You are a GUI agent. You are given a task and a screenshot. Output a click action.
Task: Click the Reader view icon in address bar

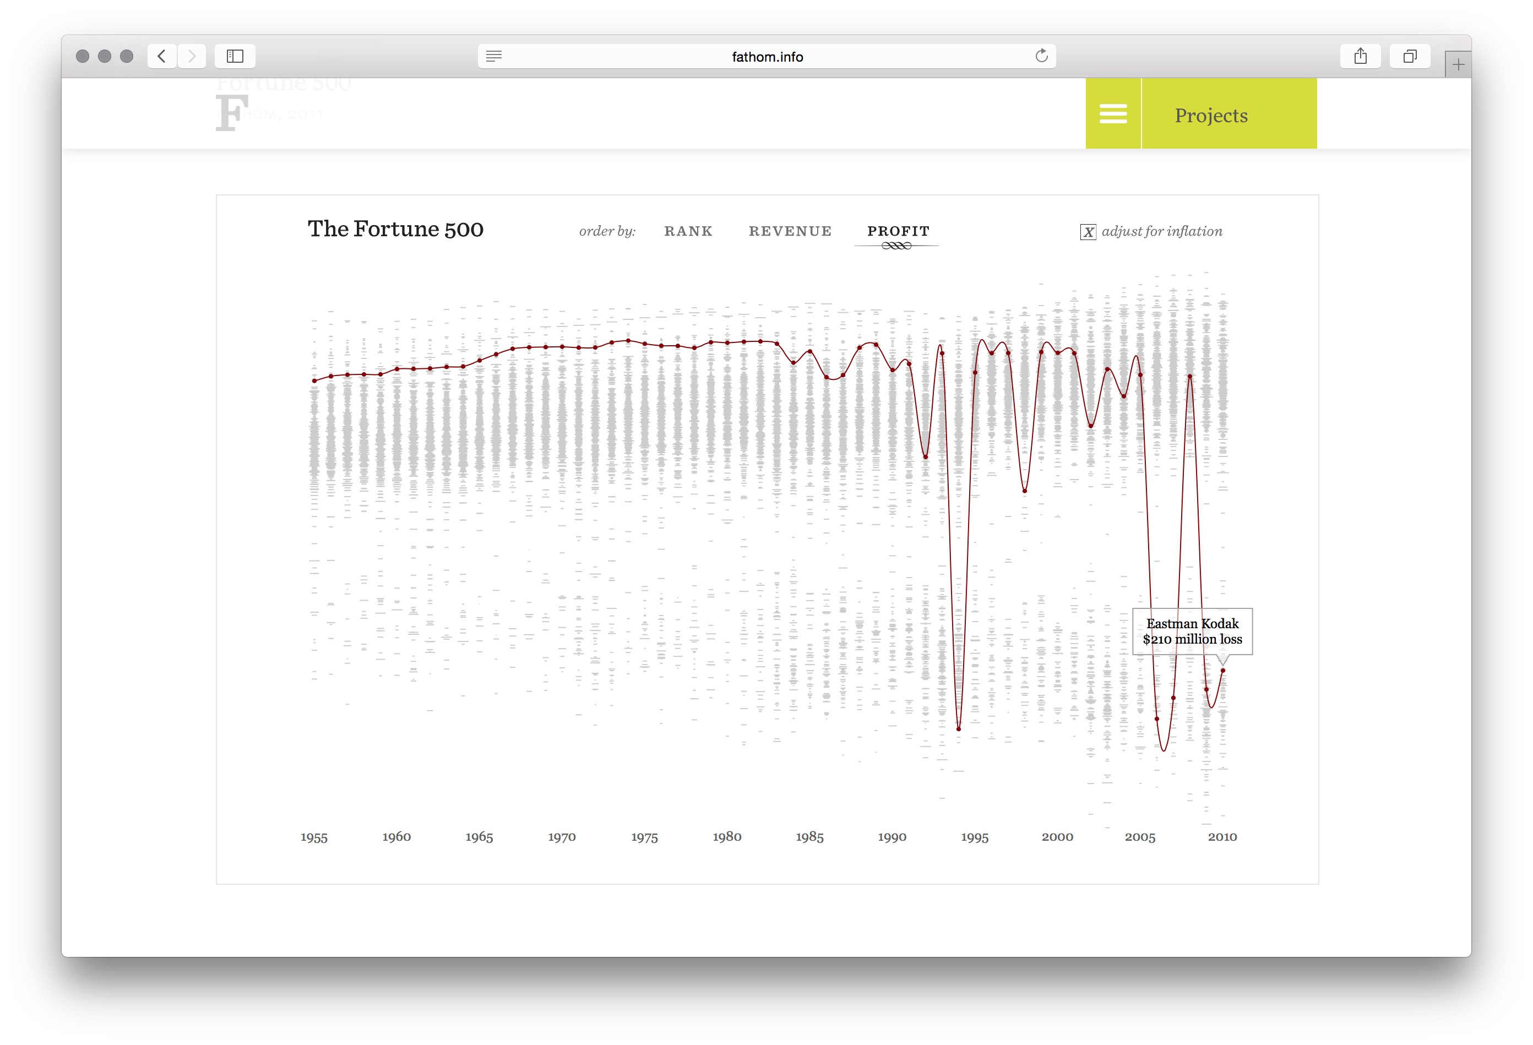click(494, 56)
